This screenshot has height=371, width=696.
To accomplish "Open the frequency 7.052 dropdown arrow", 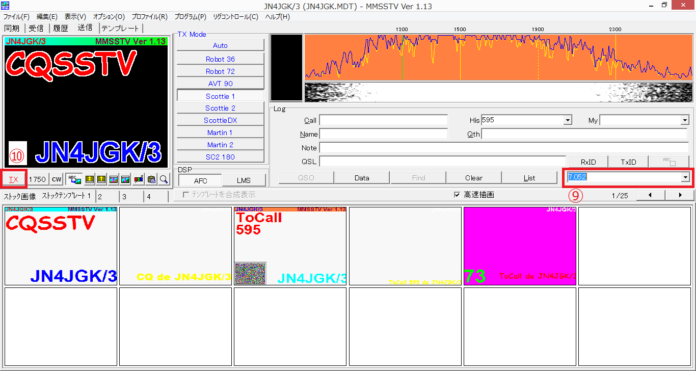I will [x=686, y=177].
